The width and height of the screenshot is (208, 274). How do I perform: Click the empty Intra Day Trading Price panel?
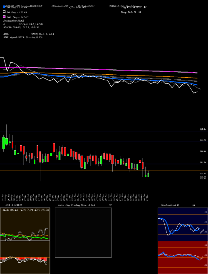83,232
